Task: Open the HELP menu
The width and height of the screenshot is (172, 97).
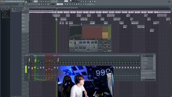Action: (x=23, y=1)
